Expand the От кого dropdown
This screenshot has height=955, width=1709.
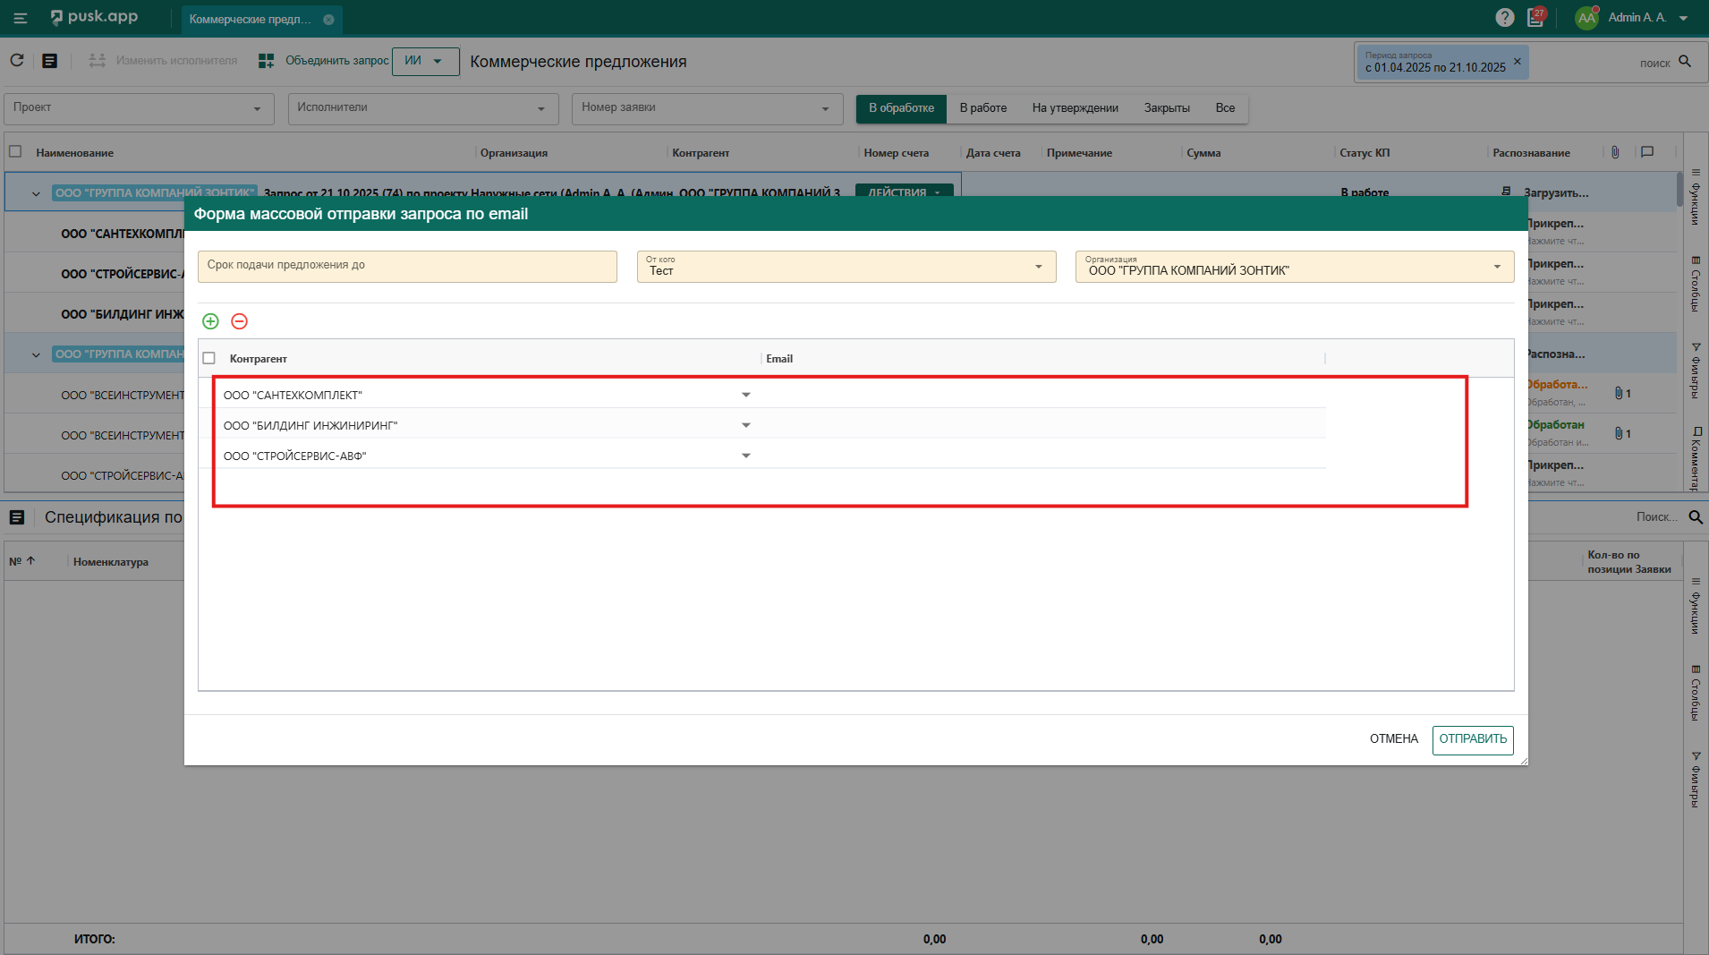click(x=1038, y=267)
